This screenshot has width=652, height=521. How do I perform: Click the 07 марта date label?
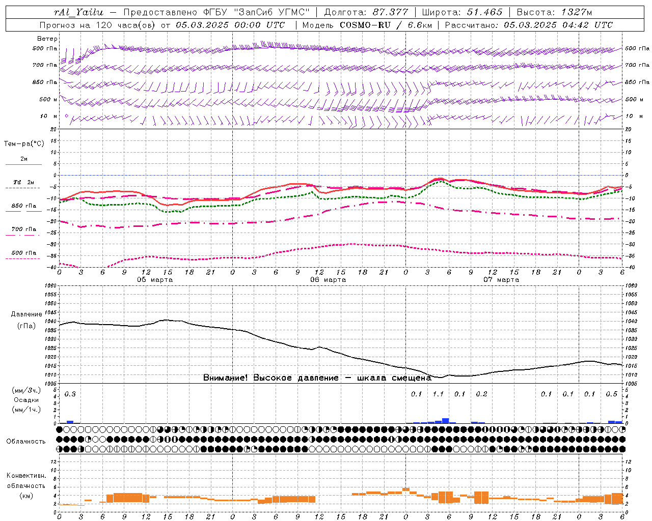click(501, 280)
